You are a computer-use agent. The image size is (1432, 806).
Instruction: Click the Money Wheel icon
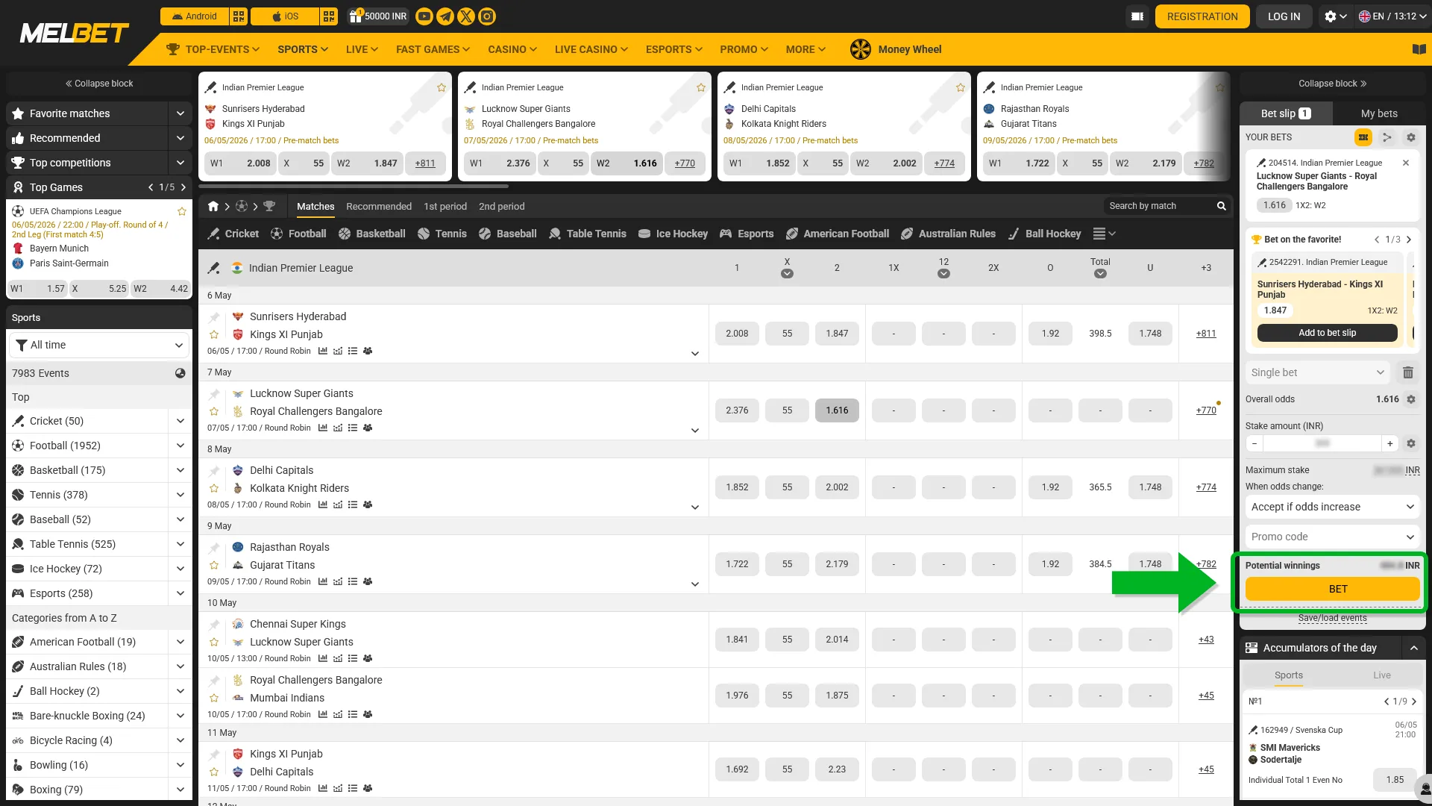pos(861,49)
